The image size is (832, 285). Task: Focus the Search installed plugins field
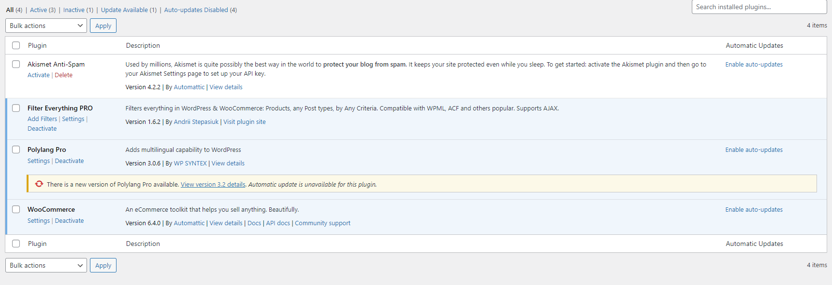click(x=759, y=7)
